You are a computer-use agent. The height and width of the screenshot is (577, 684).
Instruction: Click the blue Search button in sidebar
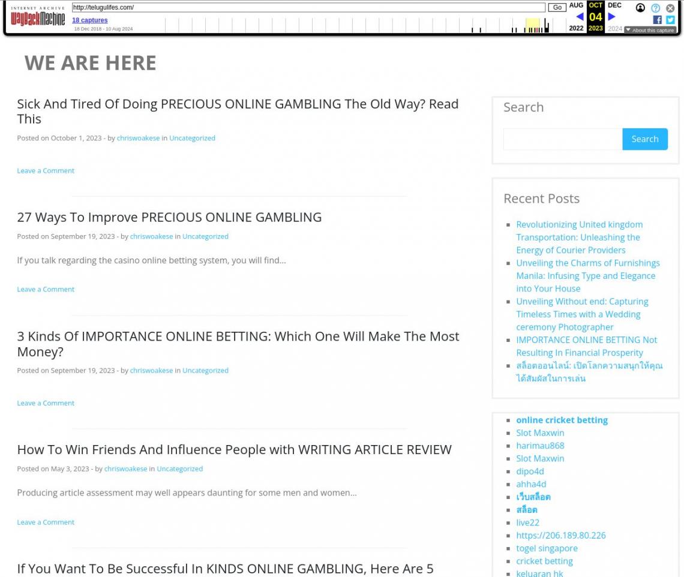point(644,139)
